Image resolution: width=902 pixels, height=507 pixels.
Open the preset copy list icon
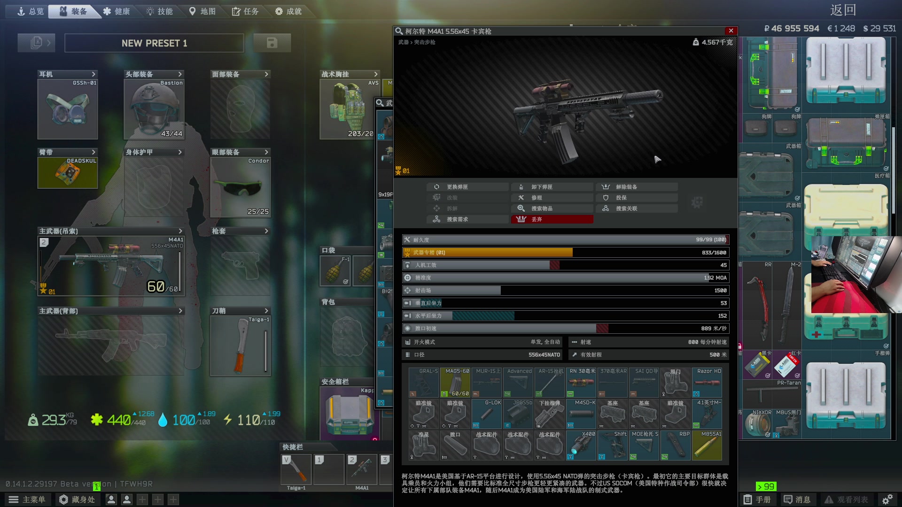pyautogui.click(x=36, y=43)
